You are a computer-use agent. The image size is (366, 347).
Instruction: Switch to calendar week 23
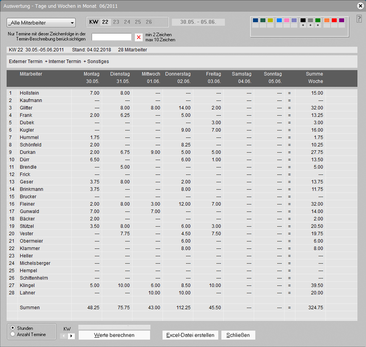[116, 22]
